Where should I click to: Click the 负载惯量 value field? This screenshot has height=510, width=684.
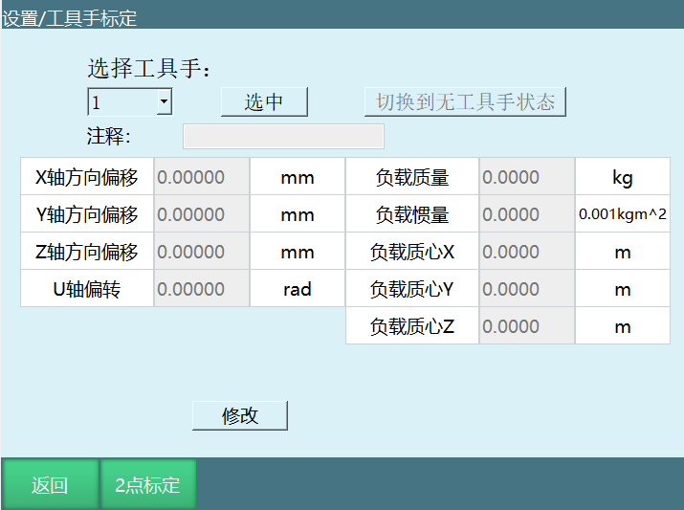[x=526, y=214]
